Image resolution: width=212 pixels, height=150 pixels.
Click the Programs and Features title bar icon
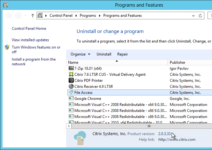coord(5,5)
